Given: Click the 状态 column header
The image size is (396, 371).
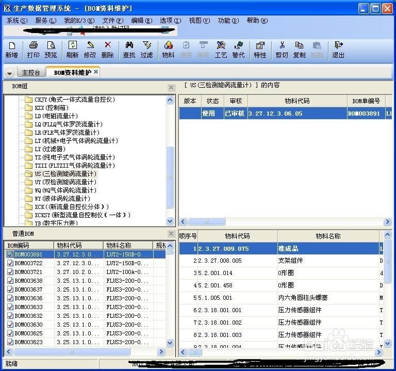Looking at the screenshot, I should pyautogui.click(x=212, y=101).
